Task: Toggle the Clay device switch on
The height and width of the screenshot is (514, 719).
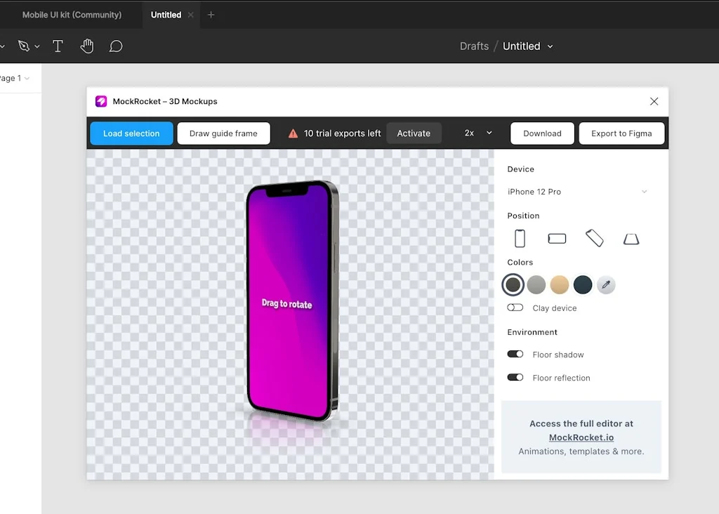Action: (515, 308)
